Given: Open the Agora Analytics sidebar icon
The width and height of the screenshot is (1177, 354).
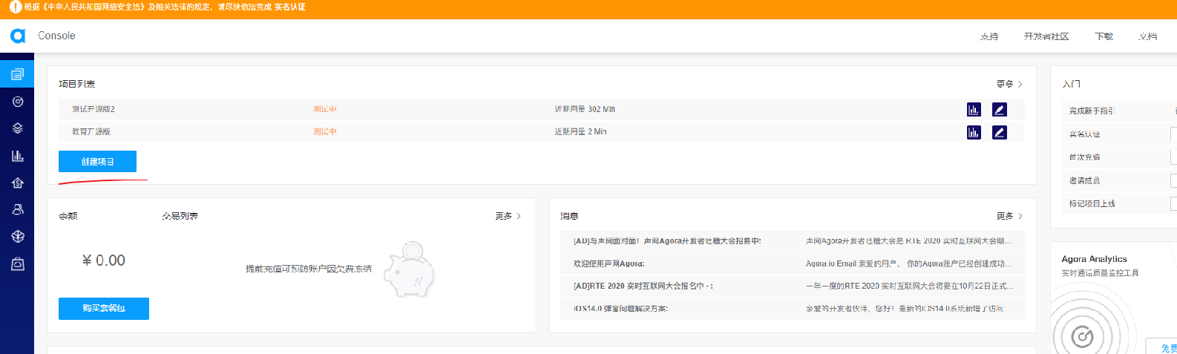Looking at the screenshot, I should click(x=18, y=102).
